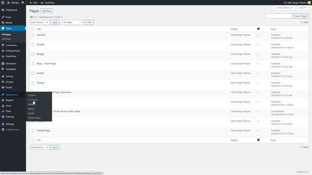The width and height of the screenshot is (312, 175).
Task: Select Menus in the Appearance submenu
Action: 31,109
